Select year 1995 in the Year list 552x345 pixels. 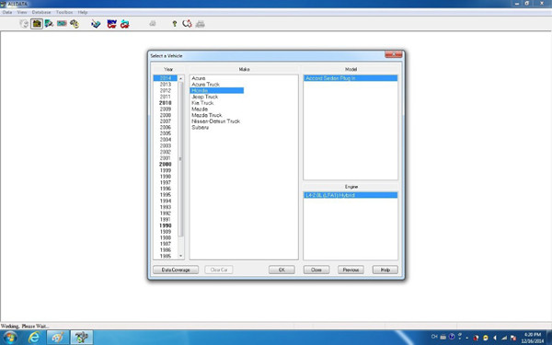point(166,195)
